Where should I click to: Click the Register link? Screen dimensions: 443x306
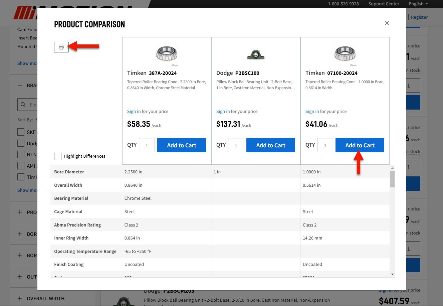coord(419,17)
